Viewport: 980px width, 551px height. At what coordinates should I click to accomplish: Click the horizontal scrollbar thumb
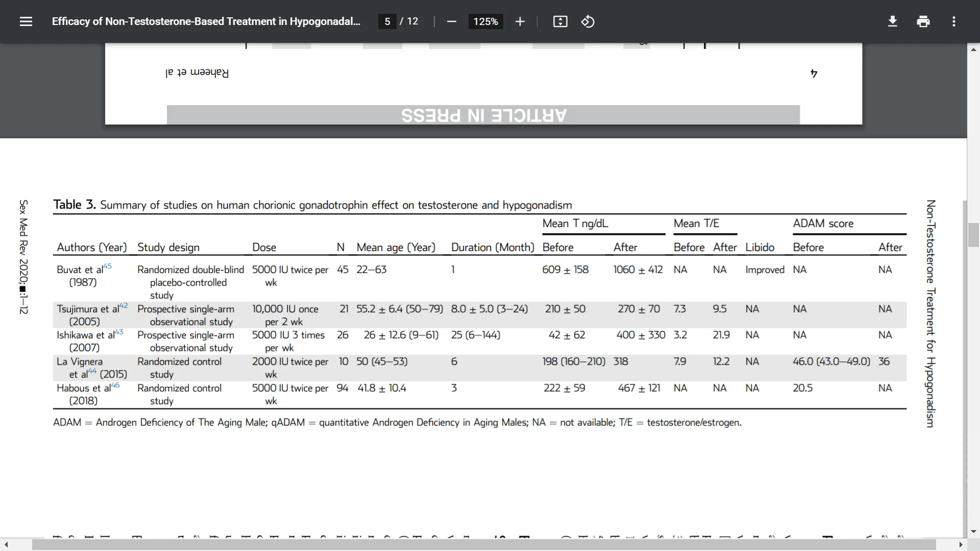(484, 545)
